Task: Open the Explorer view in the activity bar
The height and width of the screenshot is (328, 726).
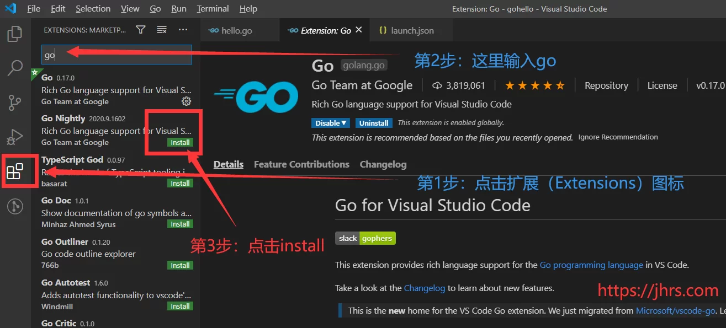Action: [14, 34]
